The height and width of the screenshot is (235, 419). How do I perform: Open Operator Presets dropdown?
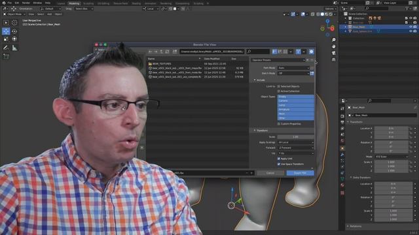click(x=278, y=60)
